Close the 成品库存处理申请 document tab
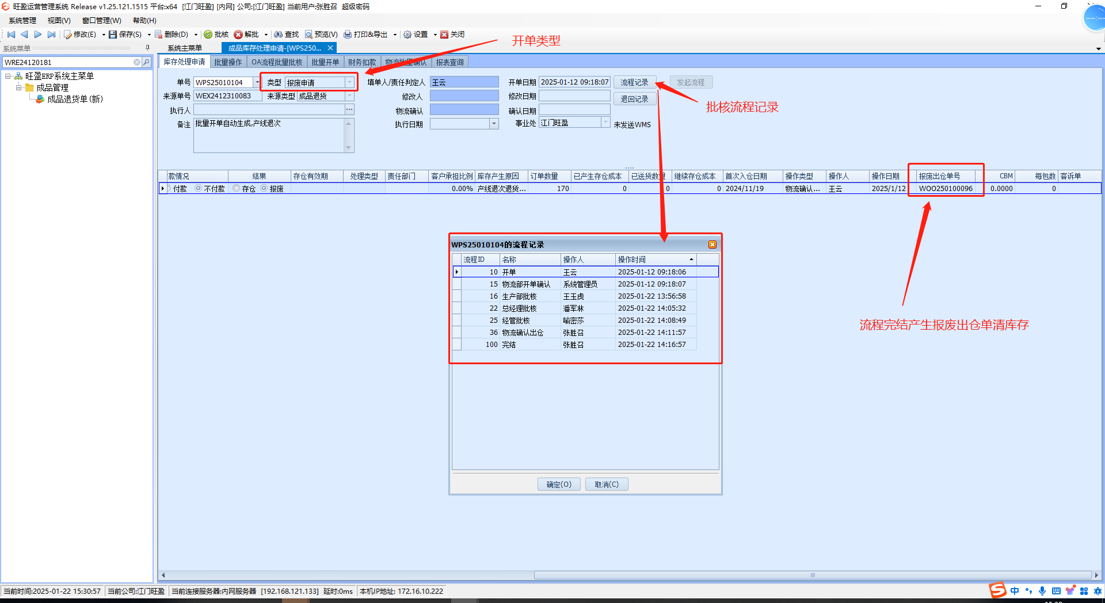1105x603 pixels. (x=330, y=48)
